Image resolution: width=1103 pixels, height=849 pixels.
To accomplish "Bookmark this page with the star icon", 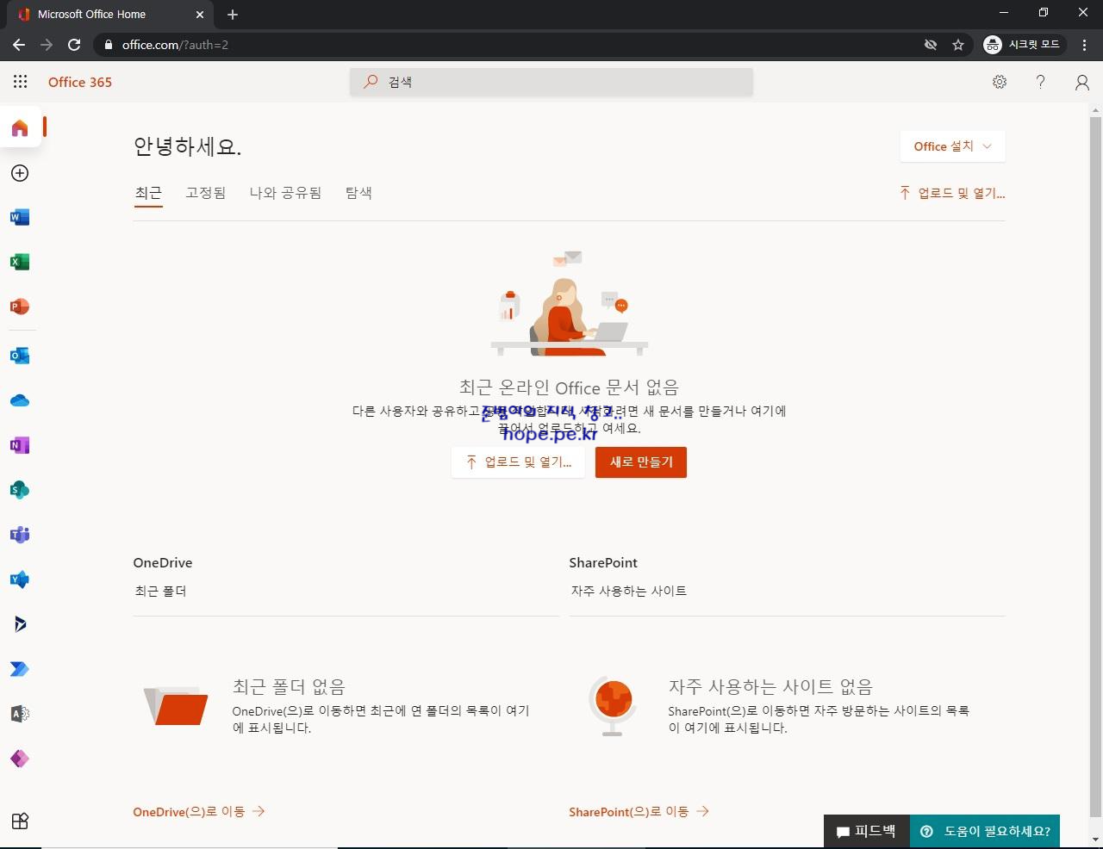I will coord(958,45).
